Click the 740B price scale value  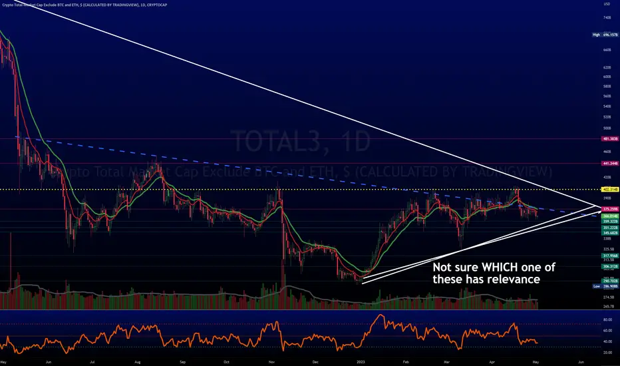[607, 18]
